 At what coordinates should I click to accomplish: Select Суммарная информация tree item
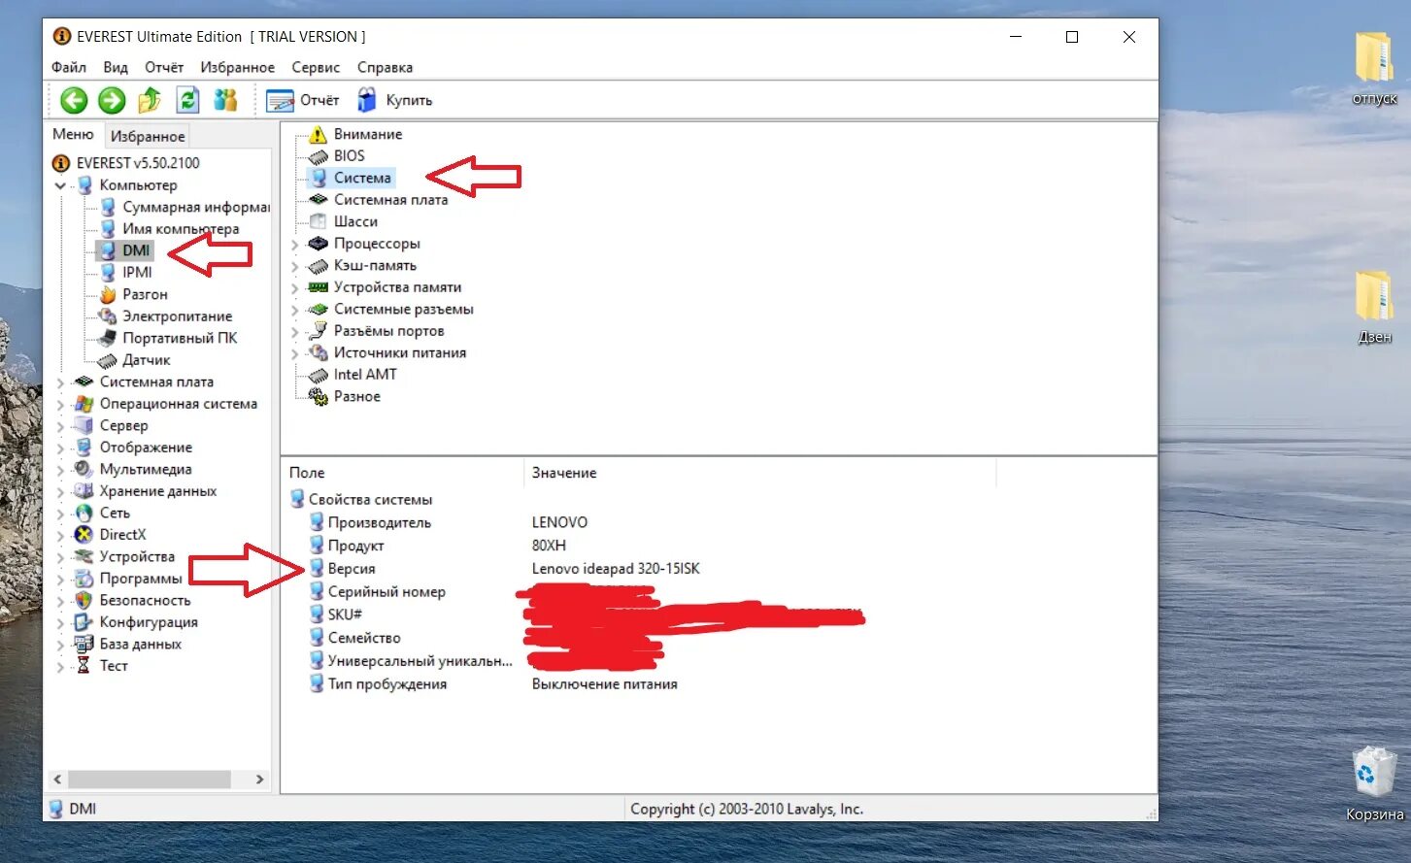[x=195, y=207]
